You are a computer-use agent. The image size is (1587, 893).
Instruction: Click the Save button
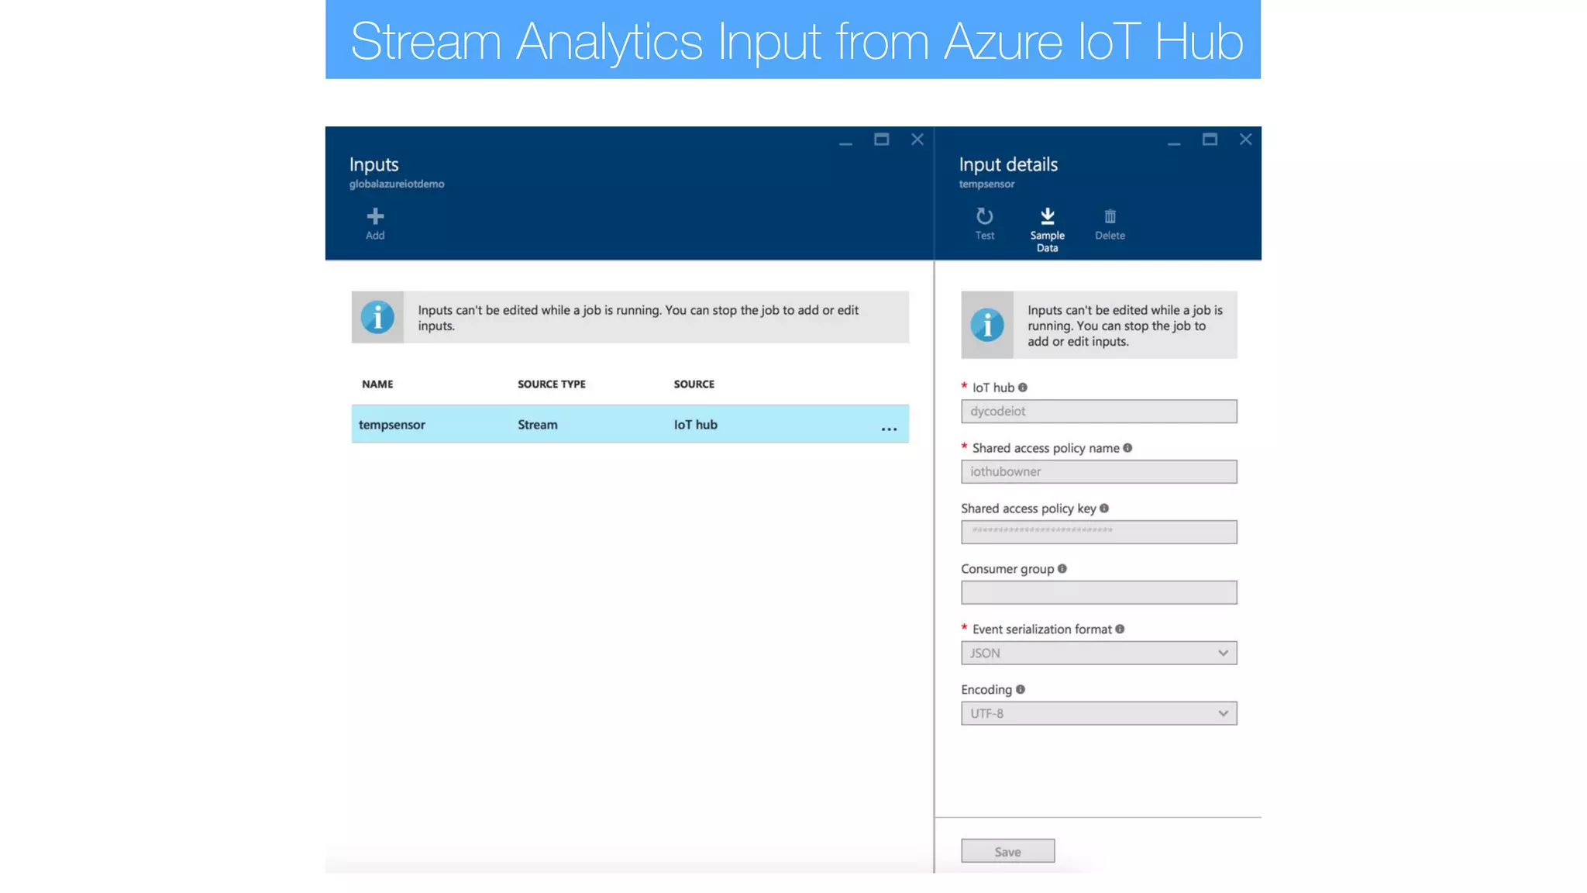pyautogui.click(x=1007, y=851)
